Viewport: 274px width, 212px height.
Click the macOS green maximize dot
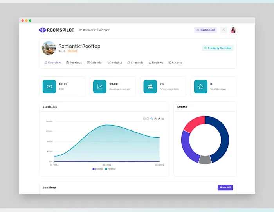click(x=30, y=20)
